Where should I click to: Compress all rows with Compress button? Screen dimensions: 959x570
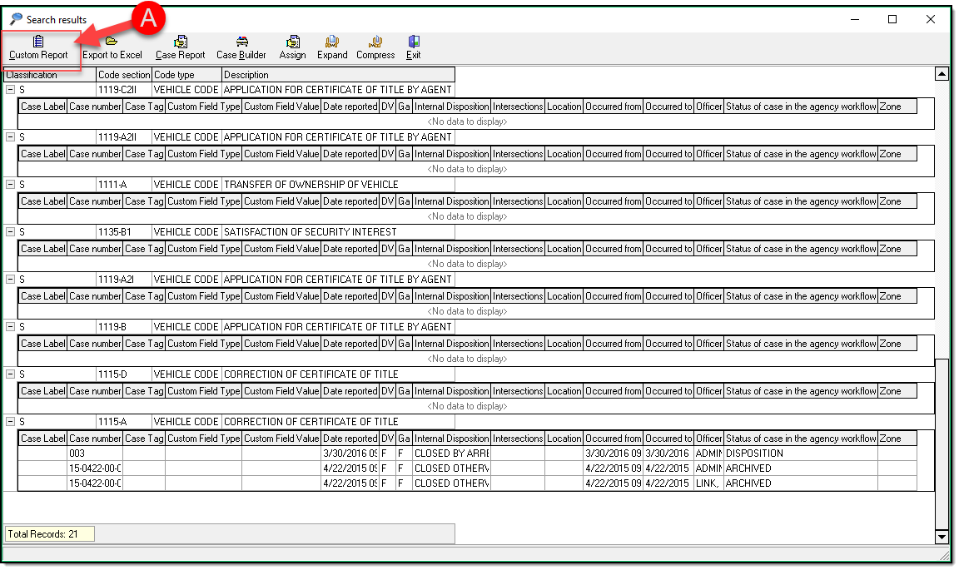click(x=375, y=47)
